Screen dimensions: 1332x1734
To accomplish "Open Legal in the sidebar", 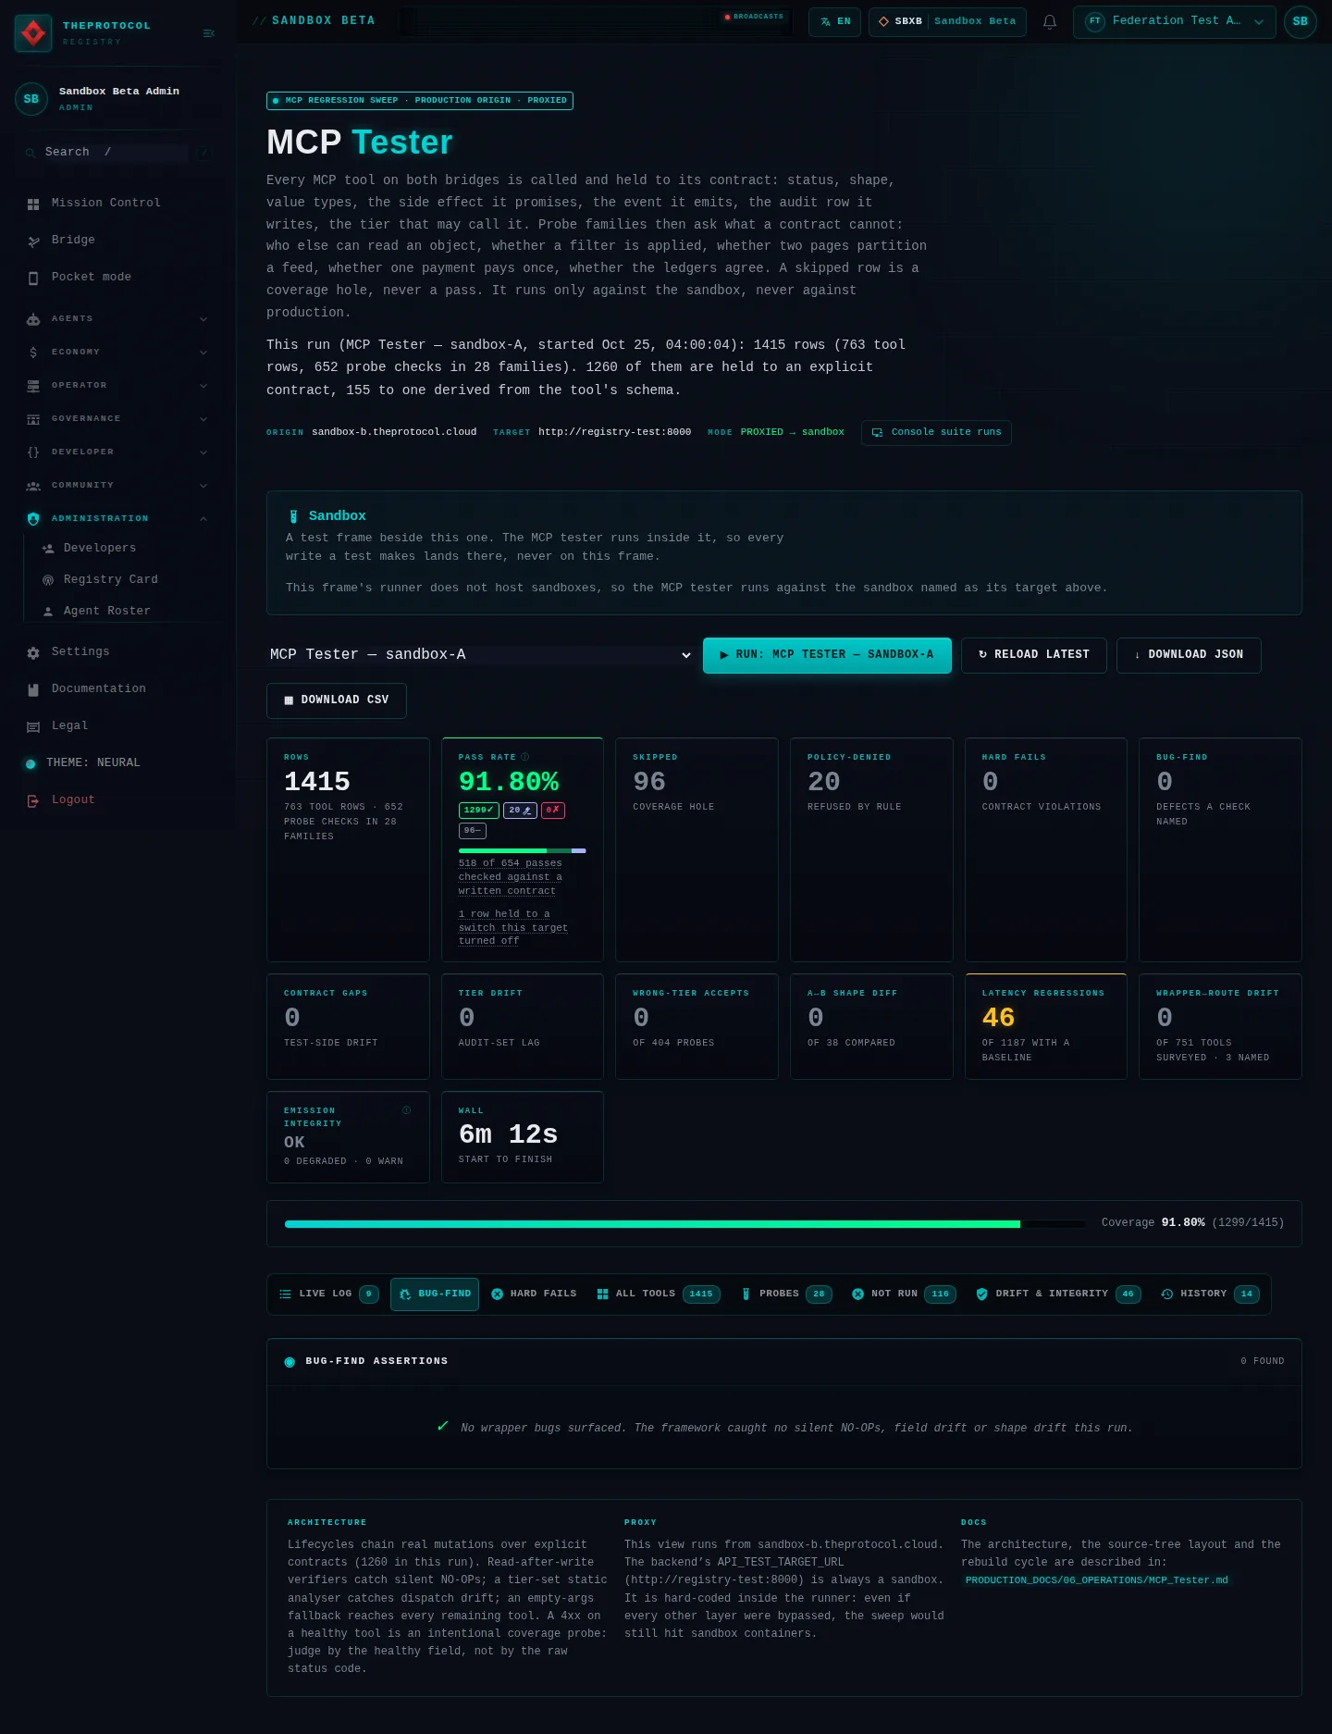I will [x=117, y=725].
